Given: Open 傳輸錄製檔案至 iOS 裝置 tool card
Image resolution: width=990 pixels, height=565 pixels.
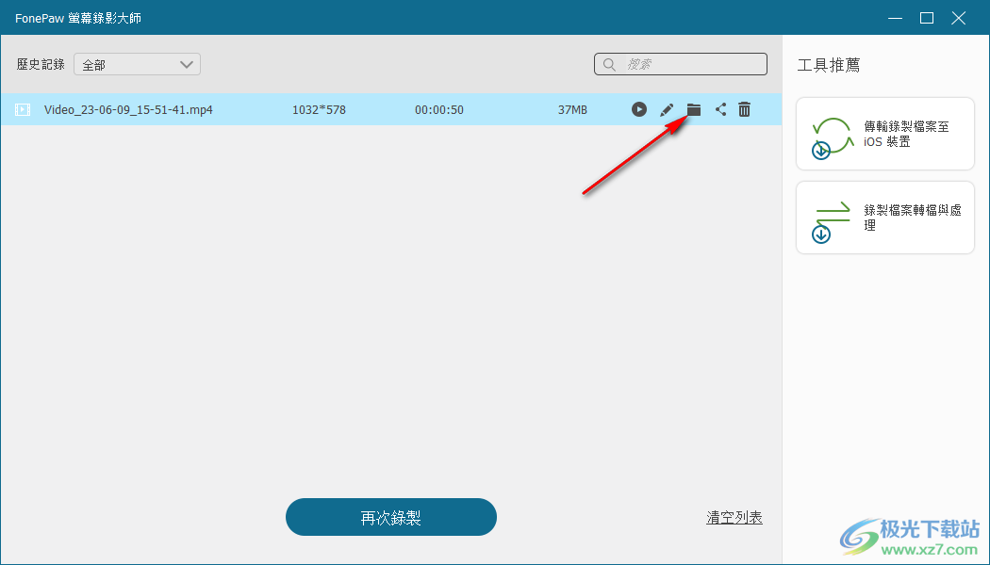Looking at the screenshot, I should 885,134.
